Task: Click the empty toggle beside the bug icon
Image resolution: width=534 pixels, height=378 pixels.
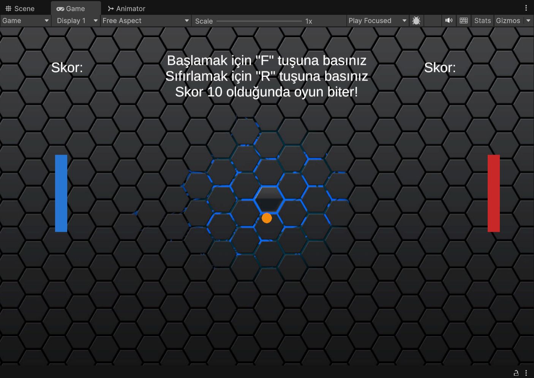Action: (x=432, y=21)
